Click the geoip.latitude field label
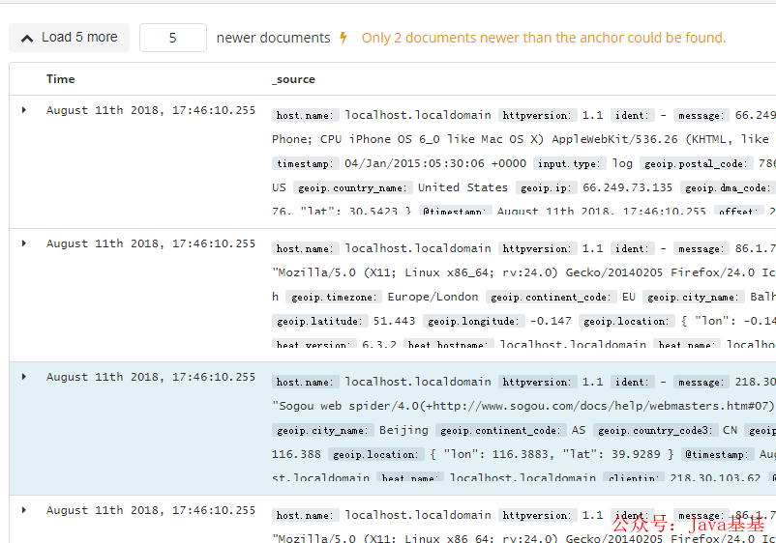Image resolution: width=776 pixels, height=543 pixels. (x=319, y=321)
